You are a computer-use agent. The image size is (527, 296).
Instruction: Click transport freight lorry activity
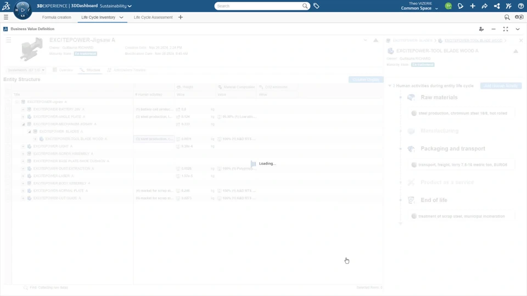pos(462,165)
